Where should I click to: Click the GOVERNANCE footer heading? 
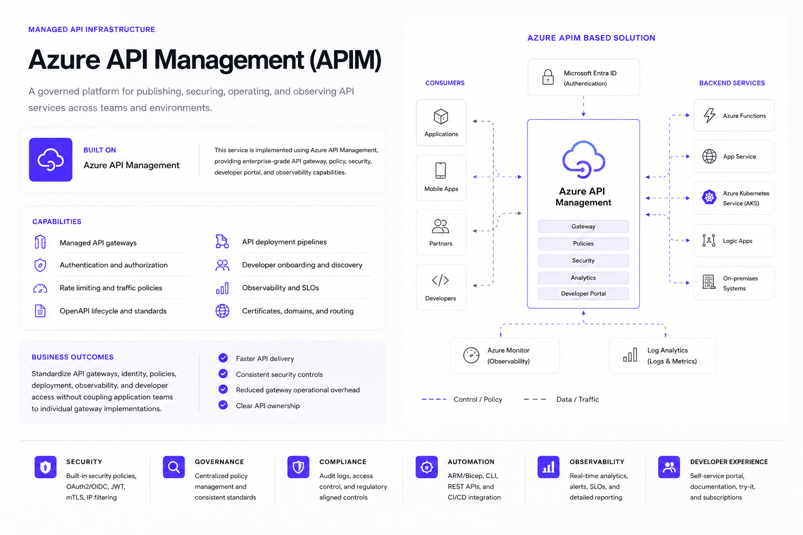(220, 462)
